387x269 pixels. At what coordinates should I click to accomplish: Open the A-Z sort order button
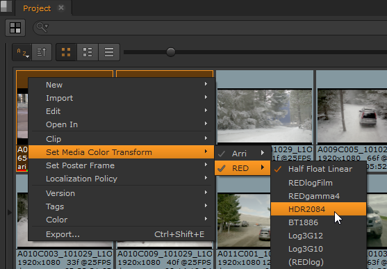pyautogui.click(x=22, y=52)
